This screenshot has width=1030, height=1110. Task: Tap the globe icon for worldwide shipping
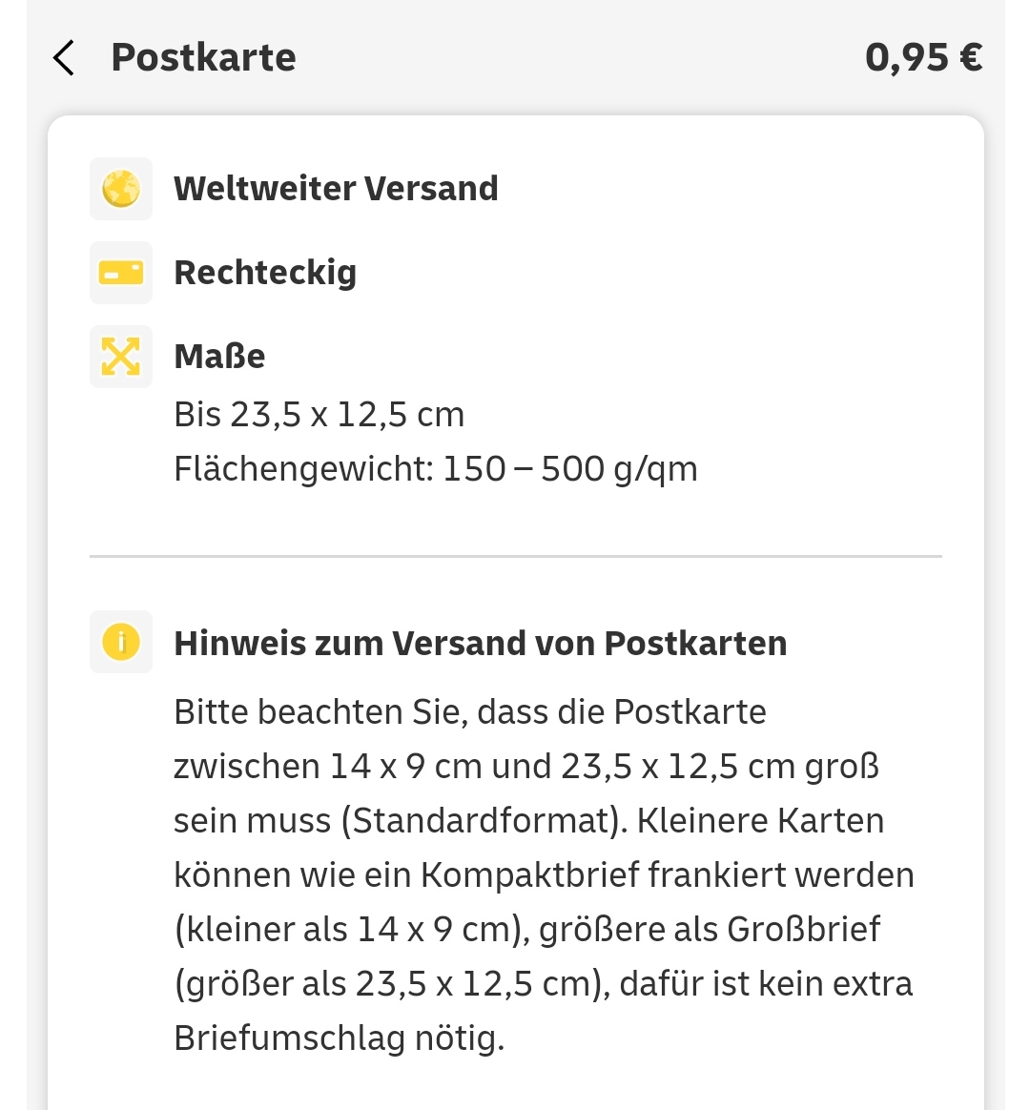tap(121, 189)
